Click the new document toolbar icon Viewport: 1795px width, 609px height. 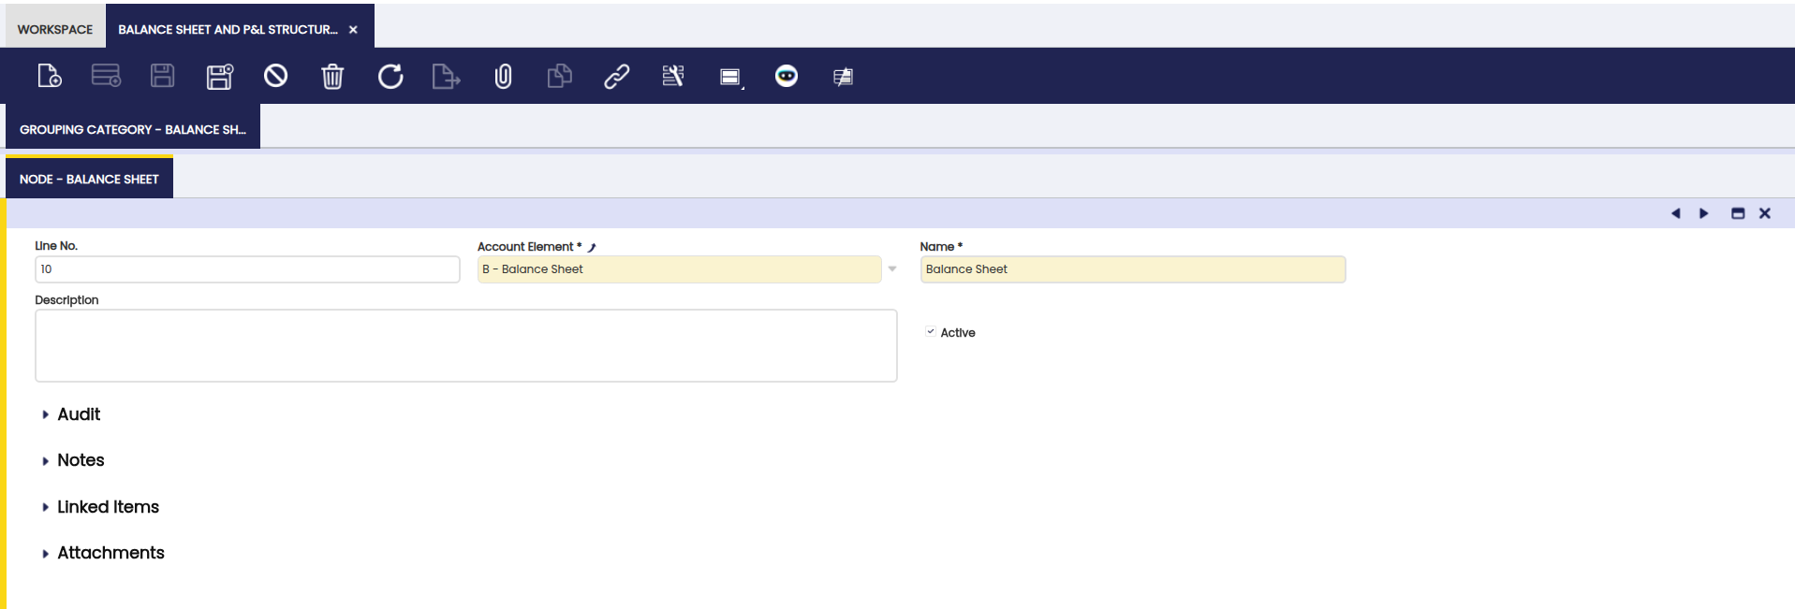pos(49,76)
